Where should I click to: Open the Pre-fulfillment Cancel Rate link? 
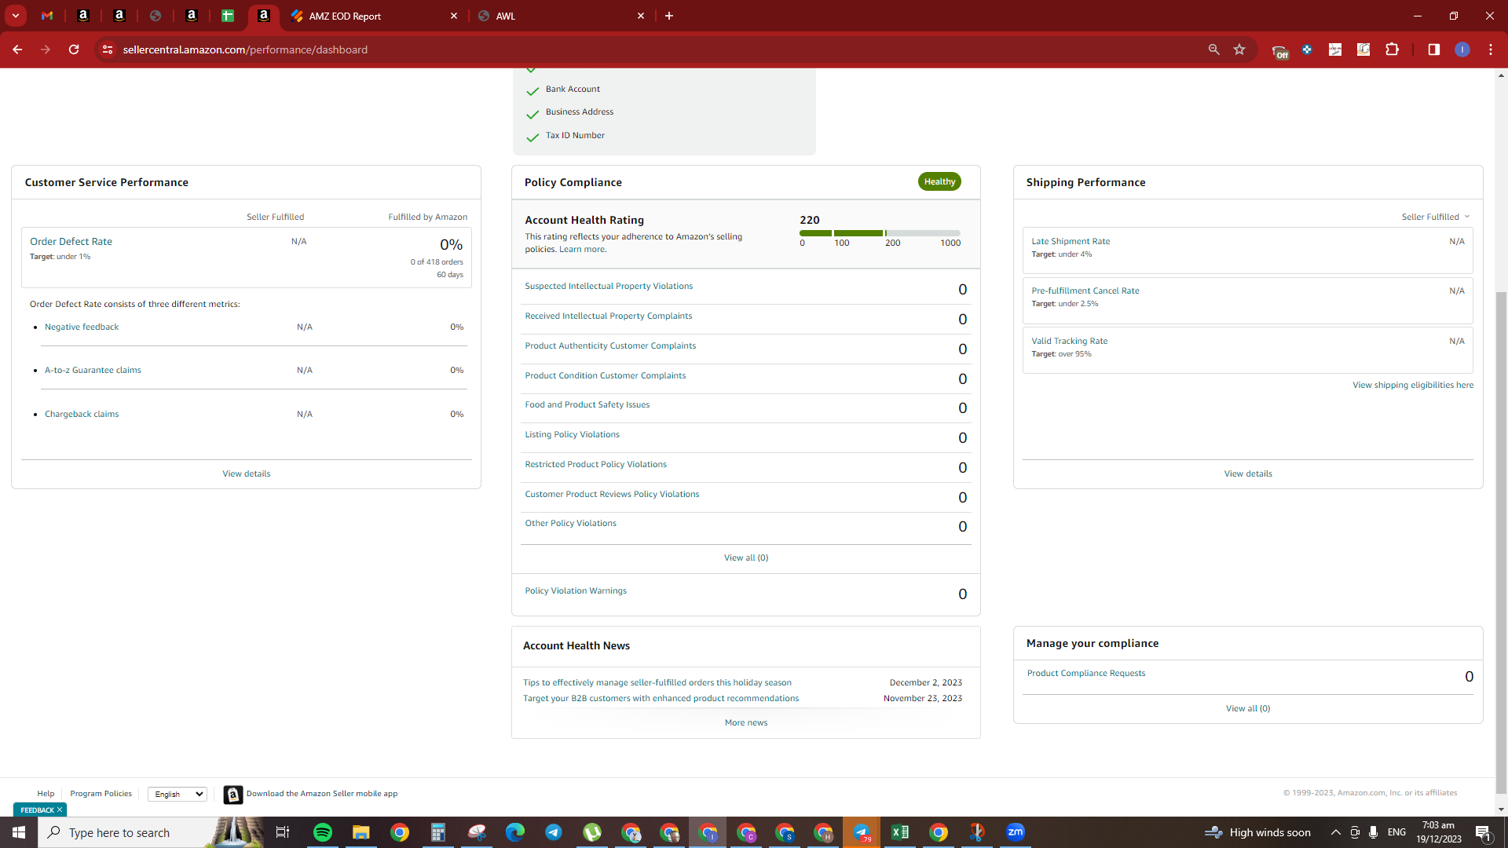coord(1085,291)
